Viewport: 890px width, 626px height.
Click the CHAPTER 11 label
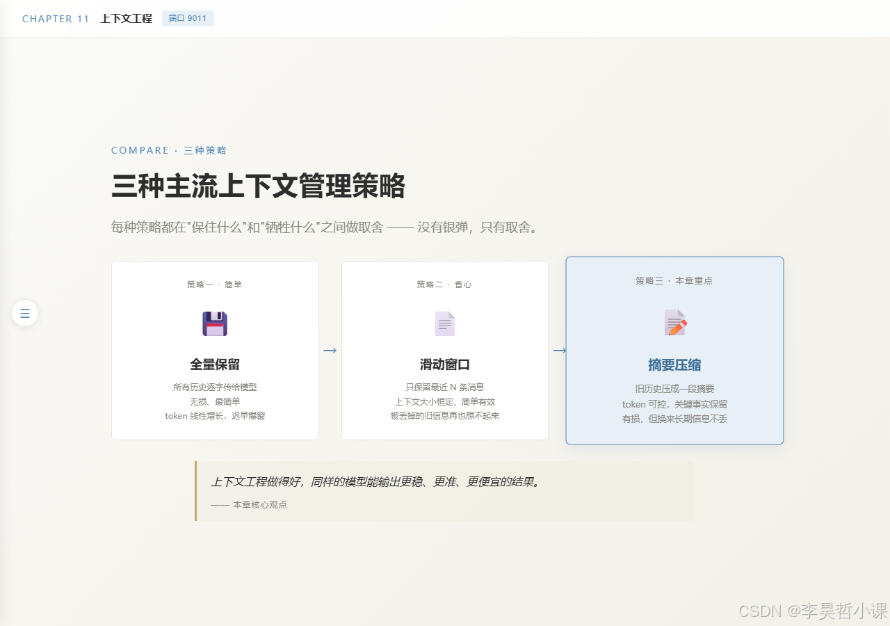[56, 19]
